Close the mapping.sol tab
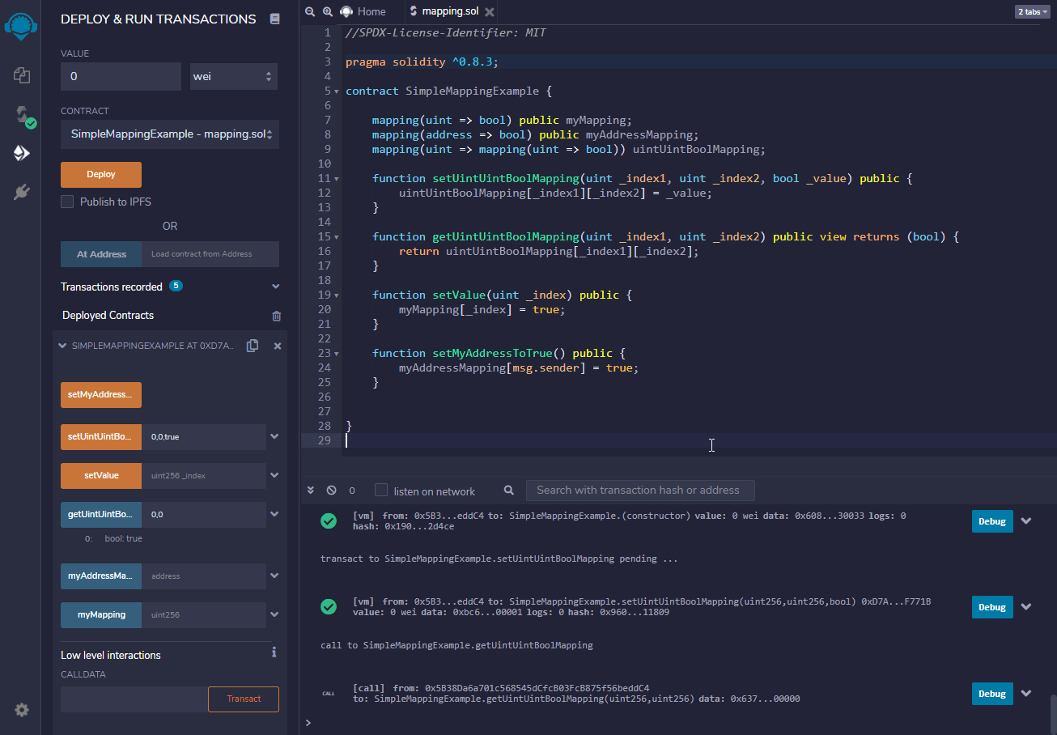 (488, 11)
